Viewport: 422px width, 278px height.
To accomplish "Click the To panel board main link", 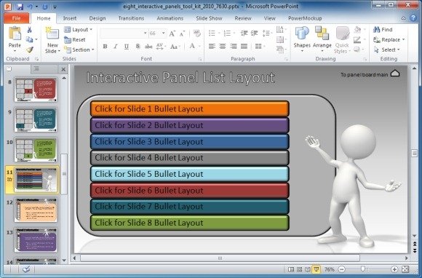I will pos(364,74).
